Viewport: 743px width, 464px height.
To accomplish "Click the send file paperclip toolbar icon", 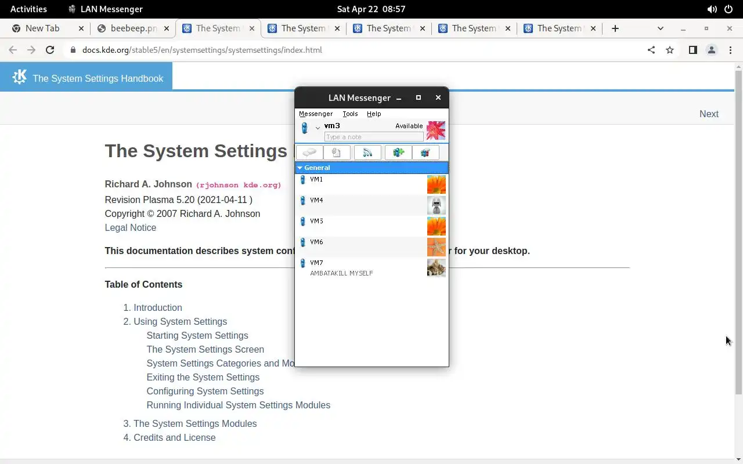I will pyautogui.click(x=337, y=153).
